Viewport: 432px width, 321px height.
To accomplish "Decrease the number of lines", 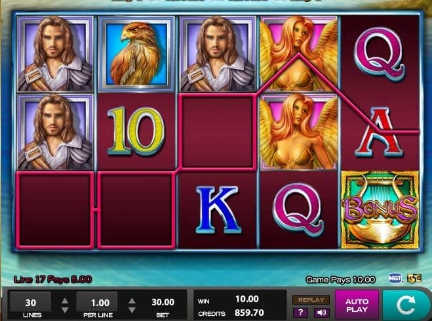I will pos(65,310).
